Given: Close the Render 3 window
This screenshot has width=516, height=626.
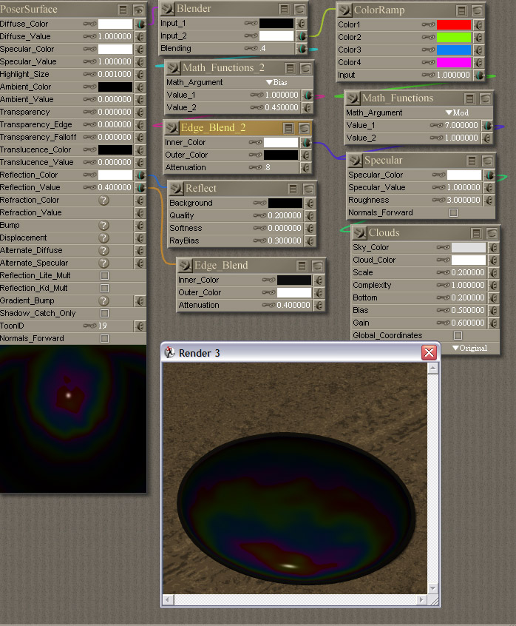Looking at the screenshot, I should point(429,353).
